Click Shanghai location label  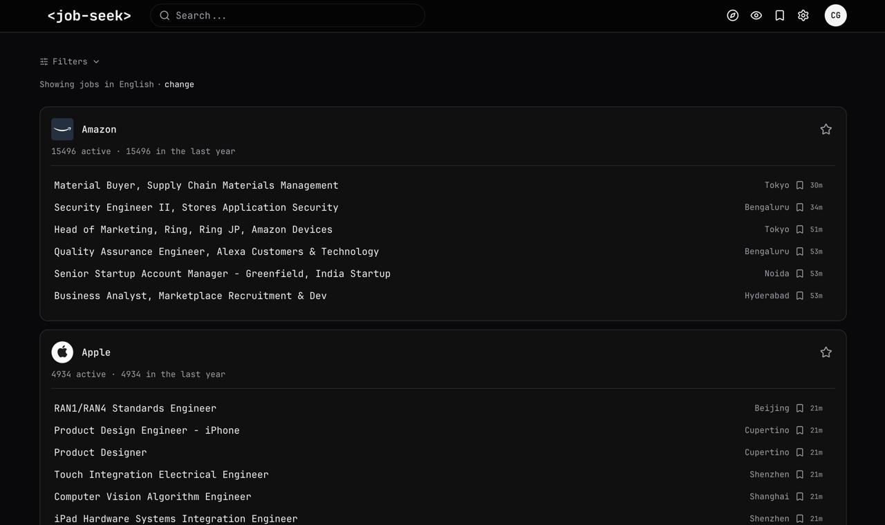pos(770,497)
